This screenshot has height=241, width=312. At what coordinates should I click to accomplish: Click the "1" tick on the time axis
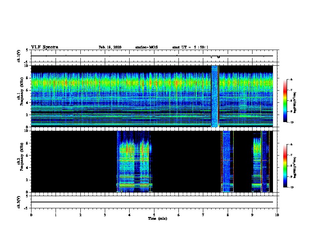pyautogui.click(x=56, y=215)
